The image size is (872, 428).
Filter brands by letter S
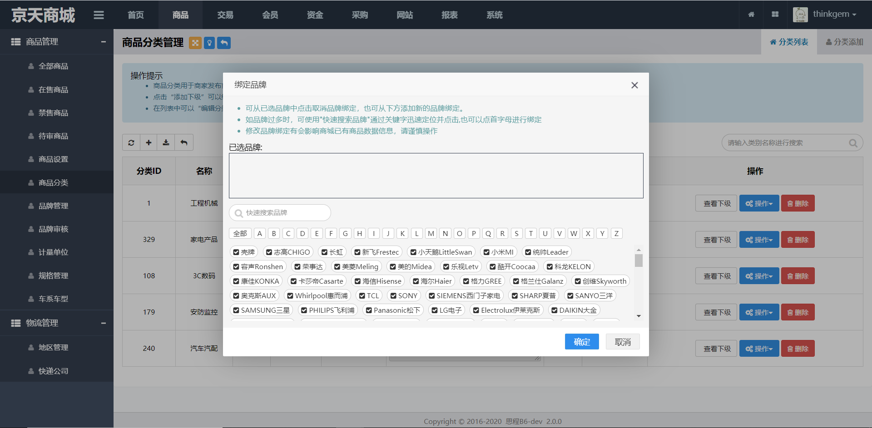[516, 233]
